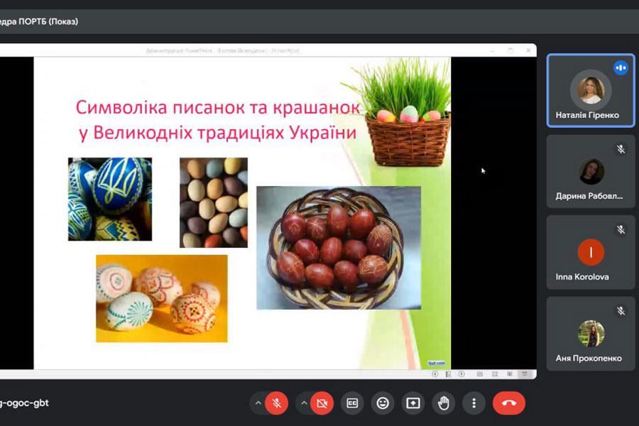Viewport: 639px width, 426px height.
Task: Open more options three-dot menu
Action: (474, 403)
